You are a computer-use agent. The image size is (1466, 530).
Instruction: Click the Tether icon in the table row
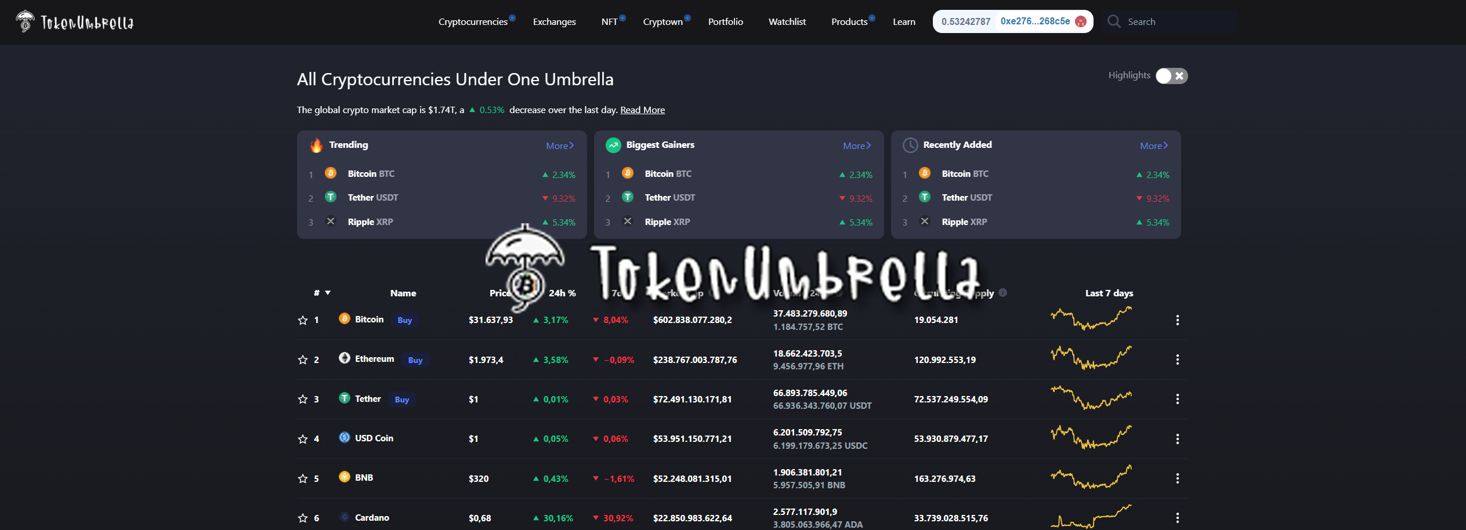point(345,398)
